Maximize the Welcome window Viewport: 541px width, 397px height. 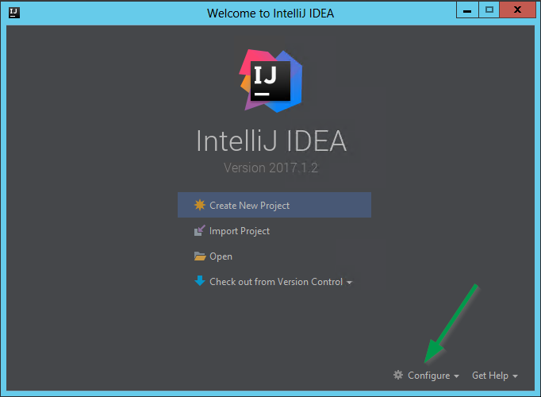click(x=489, y=10)
